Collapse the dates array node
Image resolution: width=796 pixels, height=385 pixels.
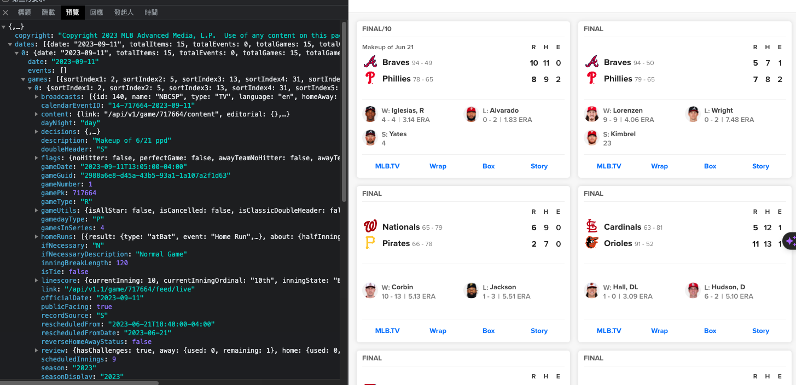10,44
